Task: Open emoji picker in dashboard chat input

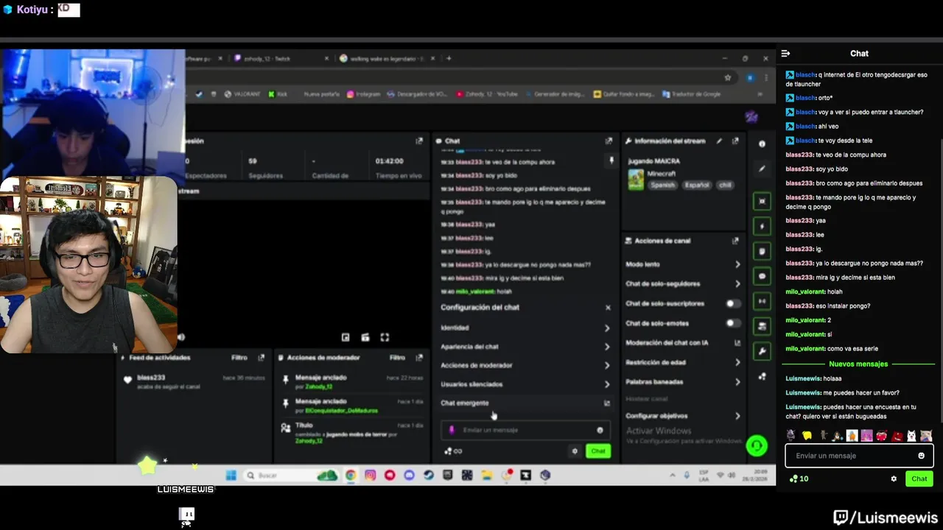Action: tap(600, 430)
